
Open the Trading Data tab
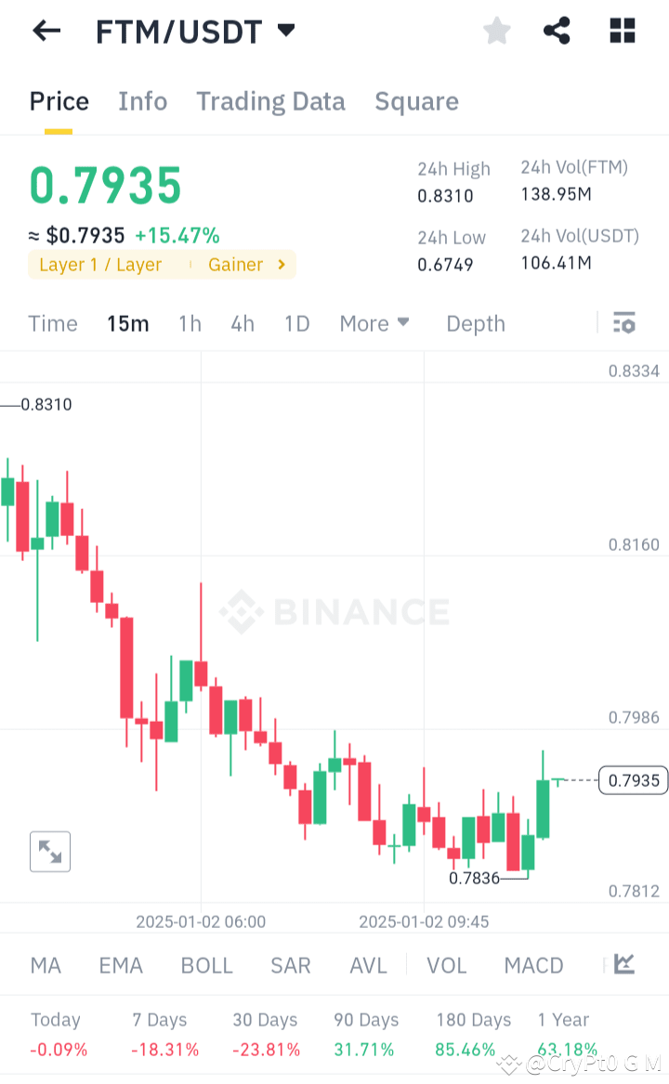270,101
